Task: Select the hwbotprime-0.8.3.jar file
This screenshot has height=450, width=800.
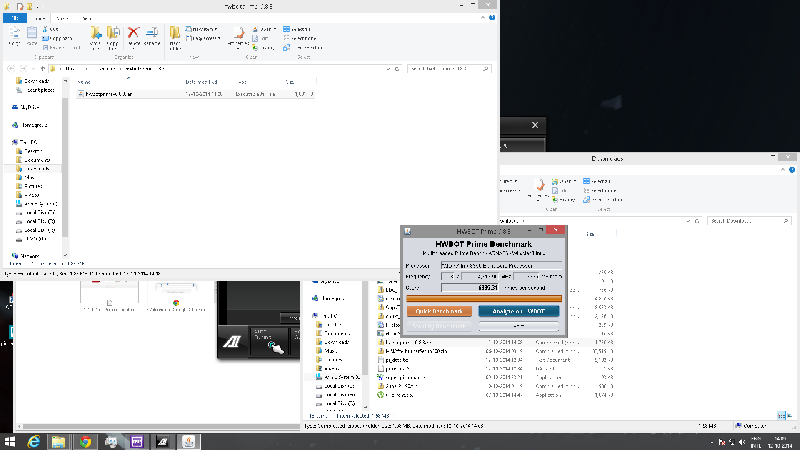Action: click(x=195, y=94)
